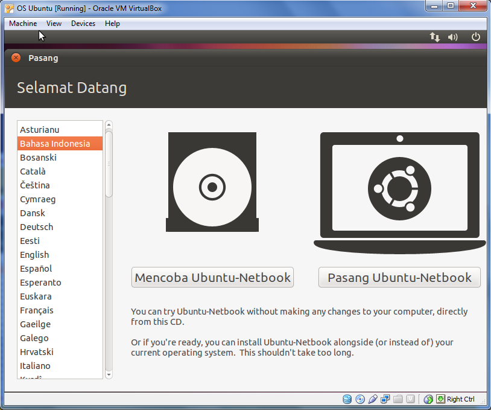Maximize the VirtualBox window

(x=451, y=6)
